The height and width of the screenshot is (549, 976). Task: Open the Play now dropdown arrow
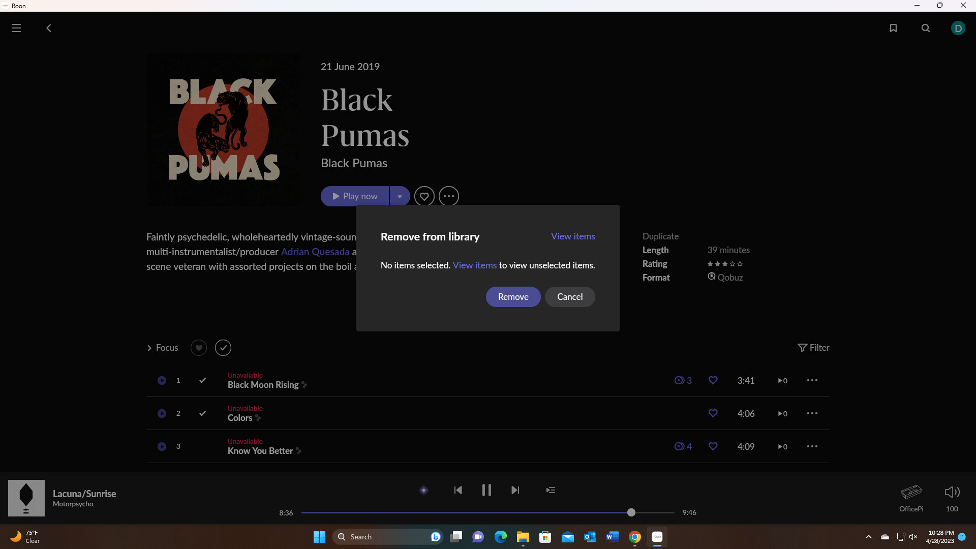pos(400,196)
